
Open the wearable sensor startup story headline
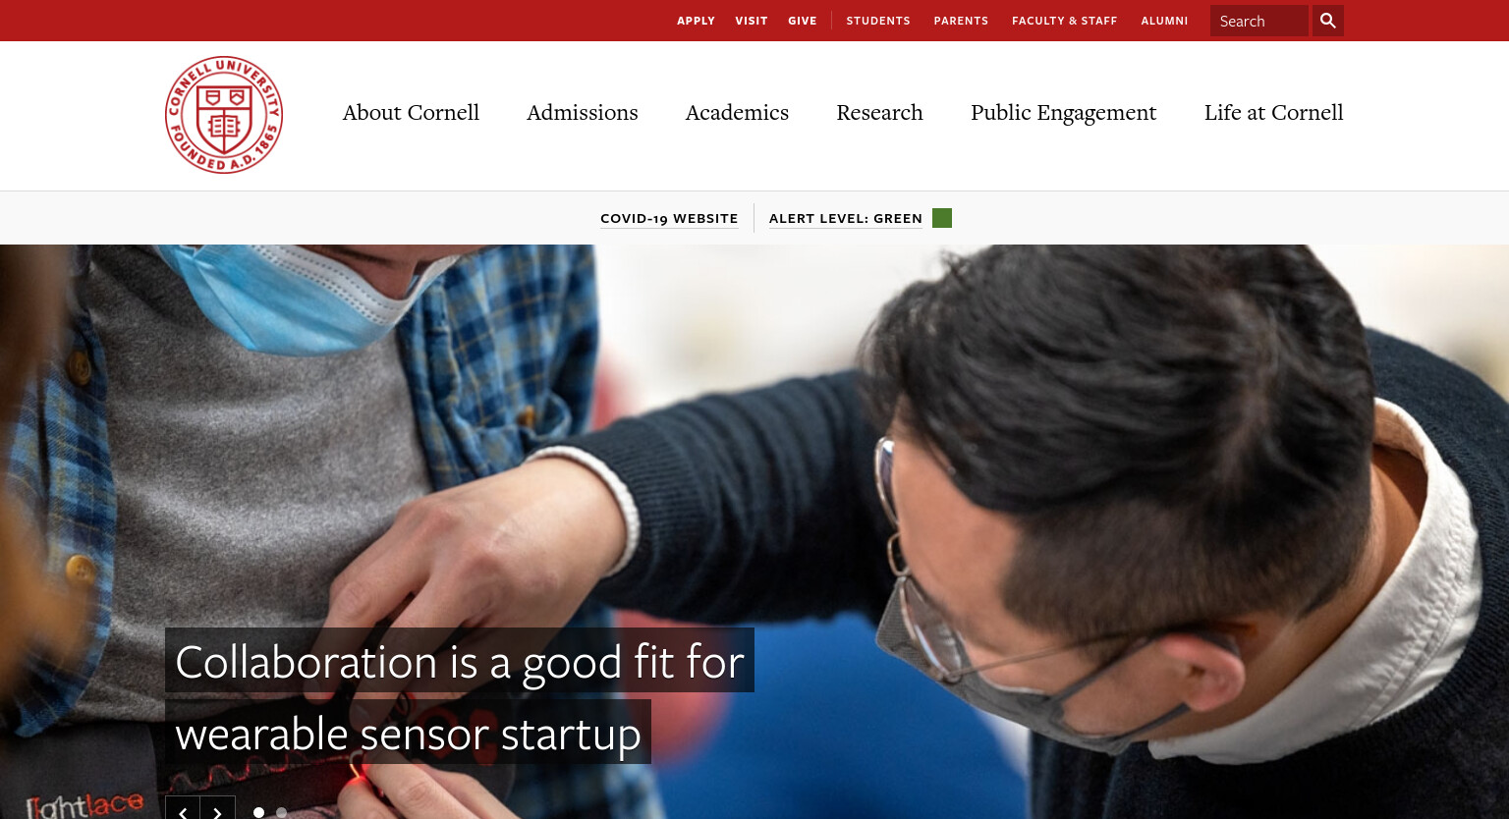coord(459,696)
